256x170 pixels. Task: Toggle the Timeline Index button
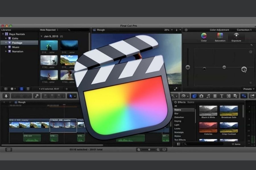(9, 149)
